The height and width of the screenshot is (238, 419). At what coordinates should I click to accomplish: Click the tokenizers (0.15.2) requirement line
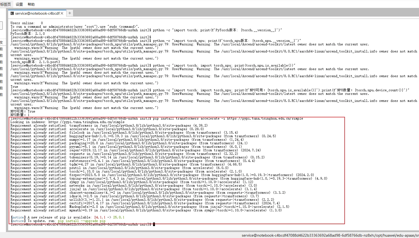pos(138,157)
